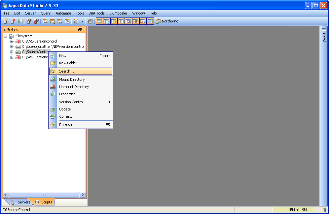The width and height of the screenshot is (329, 214).
Task: Select the C:\CVS-versioncontrol tree item
Action: pos(39,41)
